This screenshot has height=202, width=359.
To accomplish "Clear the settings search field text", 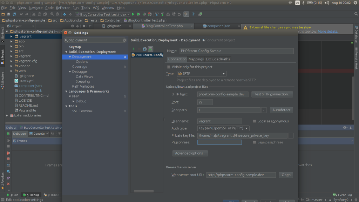I will [124, 40].
